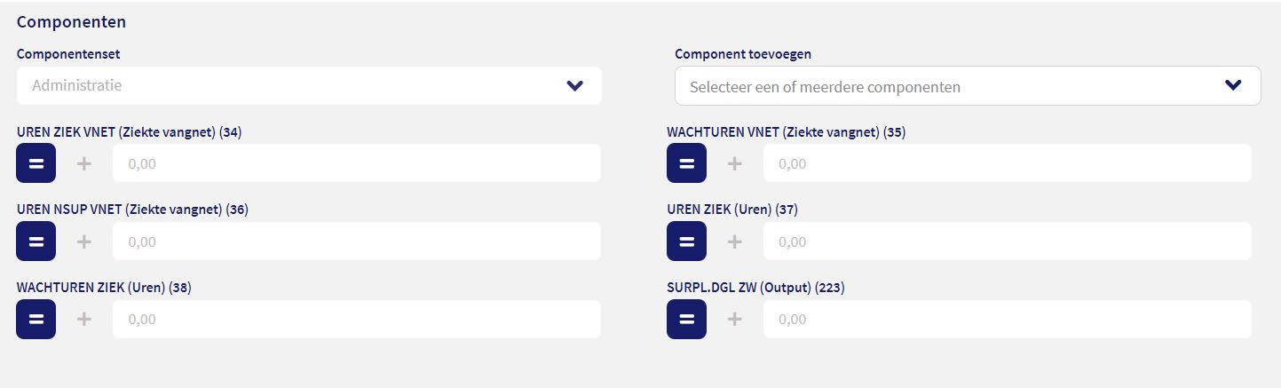Screen dimensions: 1281x388
Task: Click equals icon for SURPL.DGL ZW (223)
Action: point(686,319)
